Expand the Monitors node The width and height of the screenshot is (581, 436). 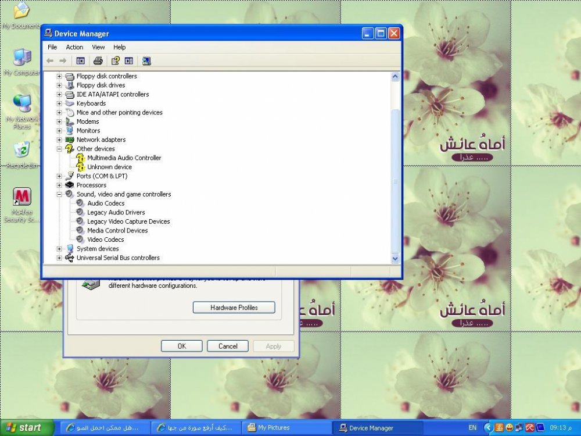(59, 131)
